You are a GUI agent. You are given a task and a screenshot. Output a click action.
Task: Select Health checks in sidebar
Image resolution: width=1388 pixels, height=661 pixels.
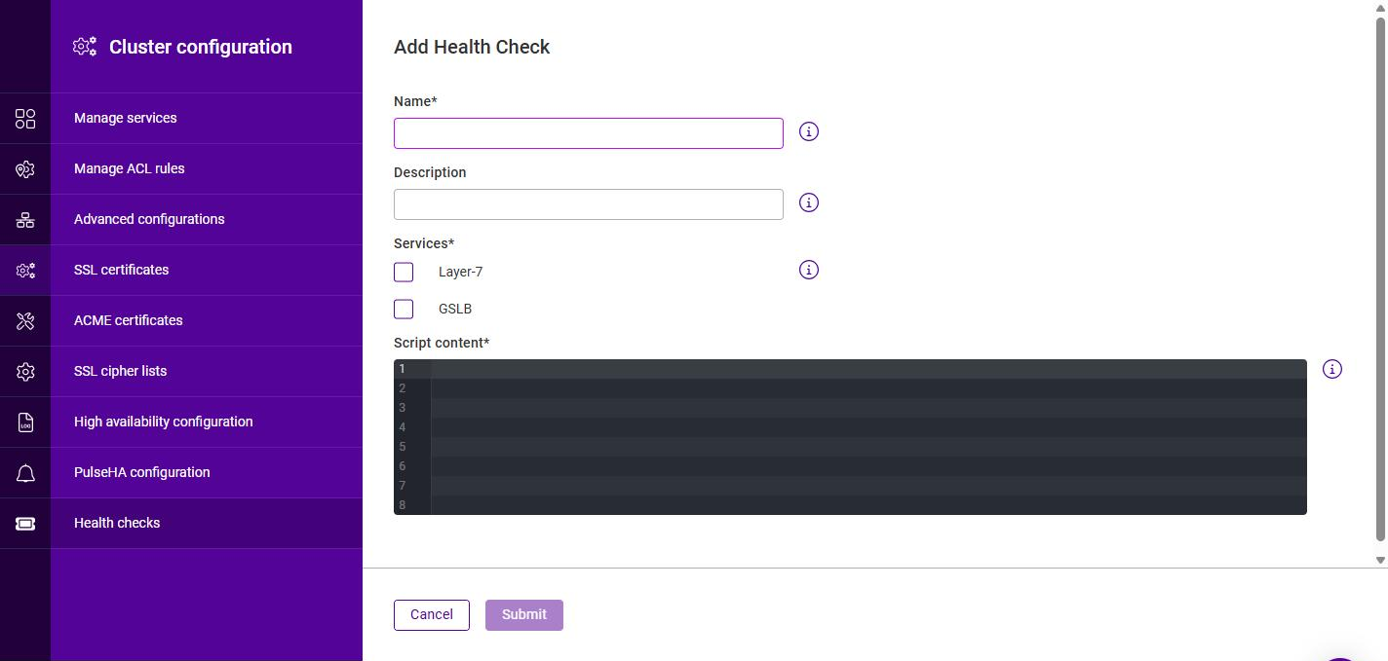click(207, 523)
